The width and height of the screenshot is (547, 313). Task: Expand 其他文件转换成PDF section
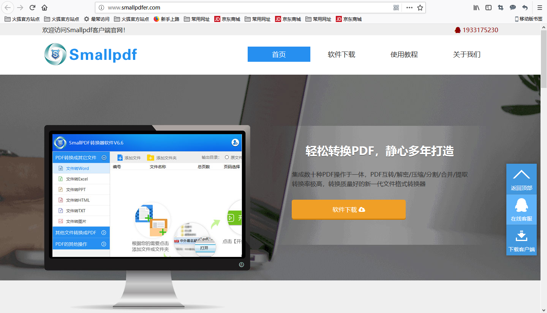pos(81,233)
